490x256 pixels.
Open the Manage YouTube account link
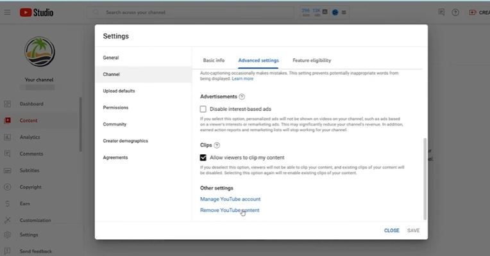(230, 199)
